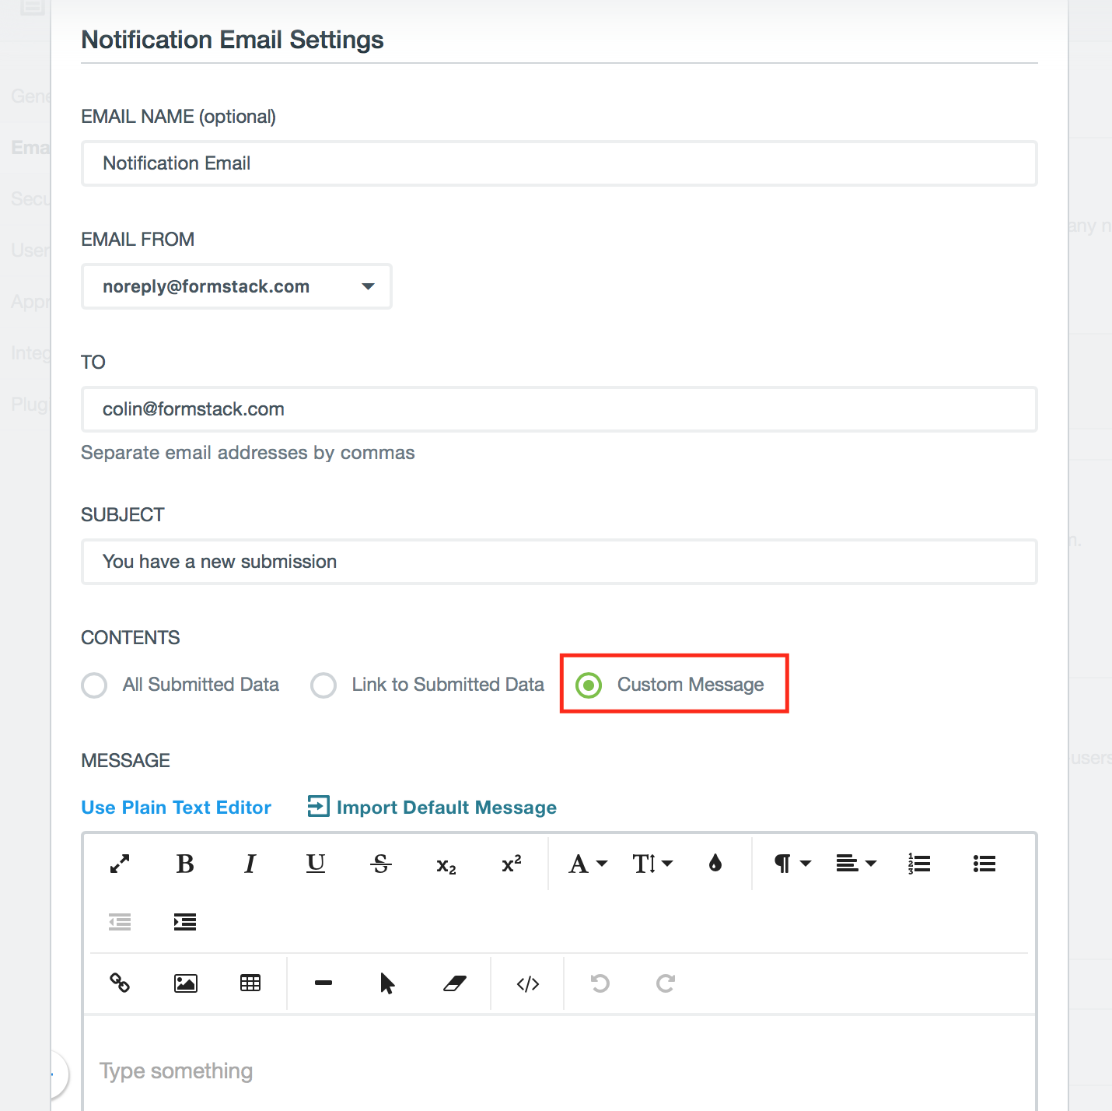Apply strikethrough formatting
This screenshot has height=1111, width=1112.
click(380, 864)
